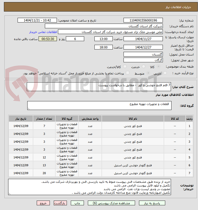
Task: Select the جزیی purchase type radio
Action: click(165, 73)
